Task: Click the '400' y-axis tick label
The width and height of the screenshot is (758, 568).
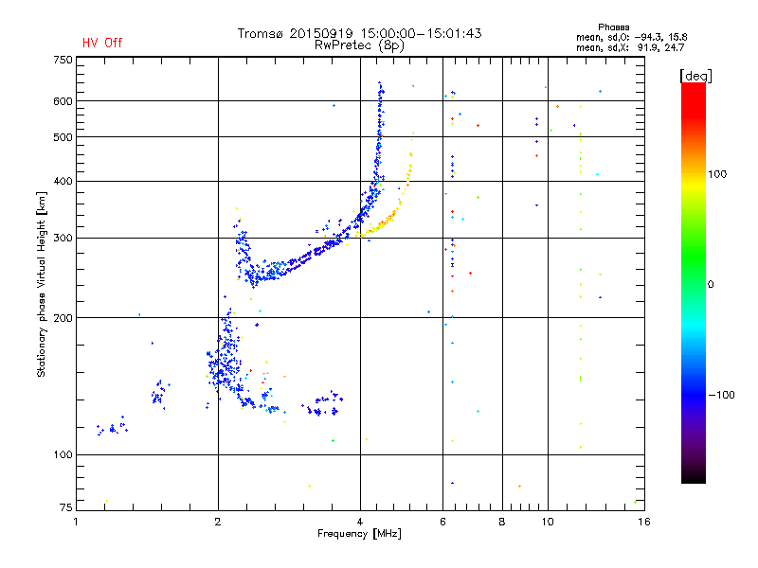Action: tap(63, 181)
